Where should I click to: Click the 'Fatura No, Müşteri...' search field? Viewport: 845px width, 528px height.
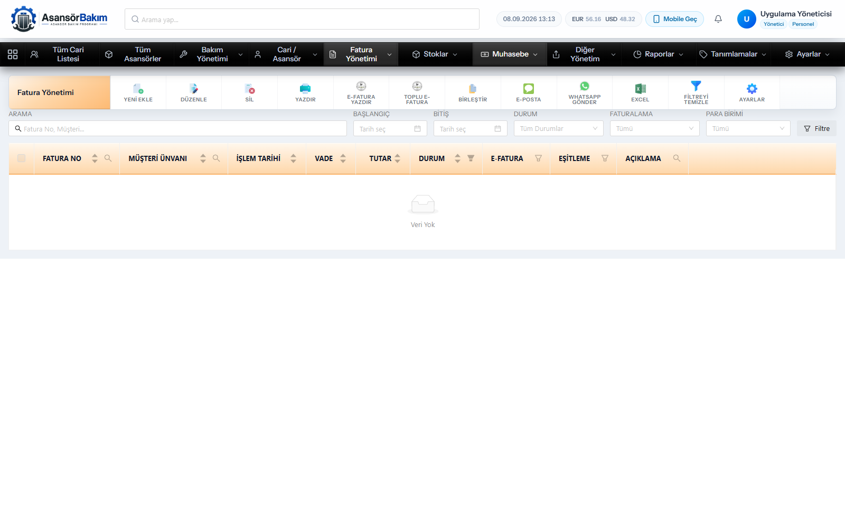pyautogui.click(x=178, y=128)
